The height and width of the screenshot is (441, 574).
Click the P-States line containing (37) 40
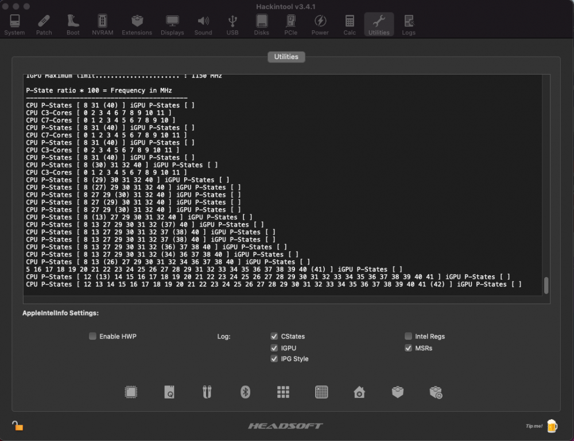point(145,225)
